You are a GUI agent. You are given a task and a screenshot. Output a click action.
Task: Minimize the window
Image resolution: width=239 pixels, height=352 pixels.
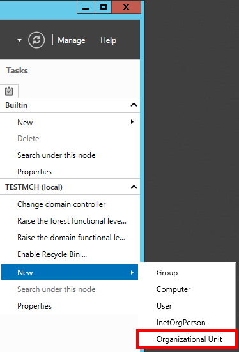86,7
